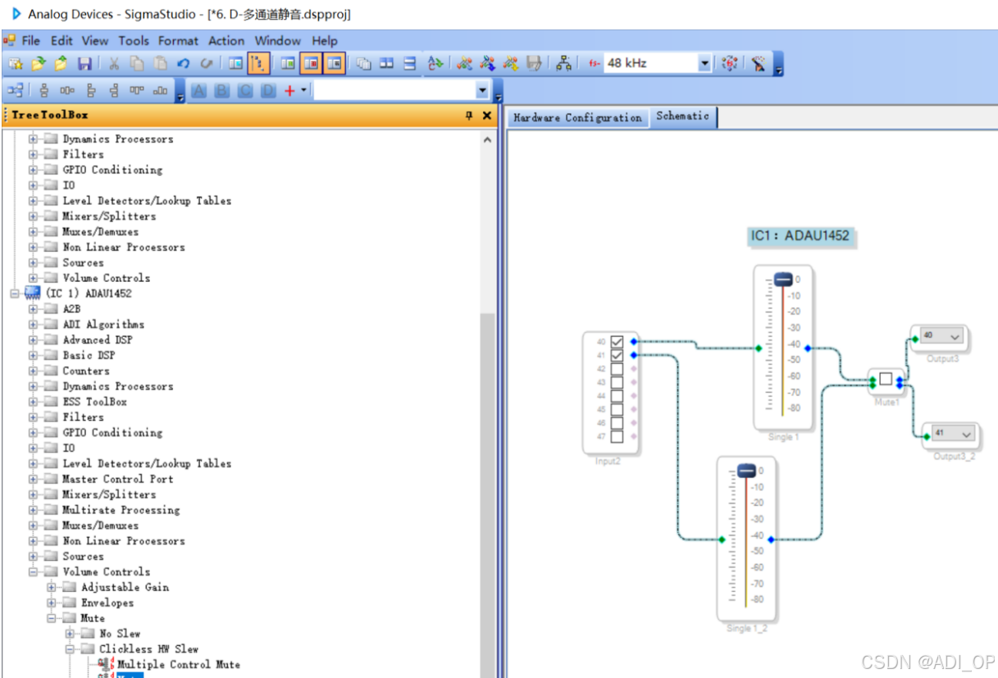998x678 pixels.
Task: Click the New Project toolbar icon
Action: (15, 63)
